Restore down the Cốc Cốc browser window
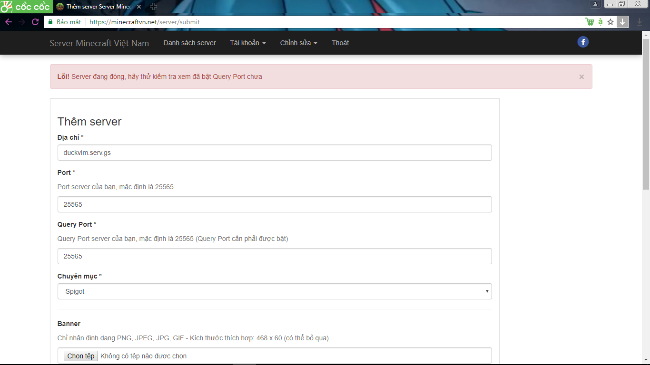This screenshot has width=650, height=365. tap(621, 4)
